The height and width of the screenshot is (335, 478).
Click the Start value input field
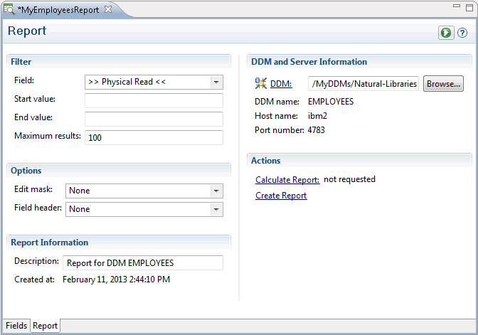pyautogui.click(x=154, y=100)
